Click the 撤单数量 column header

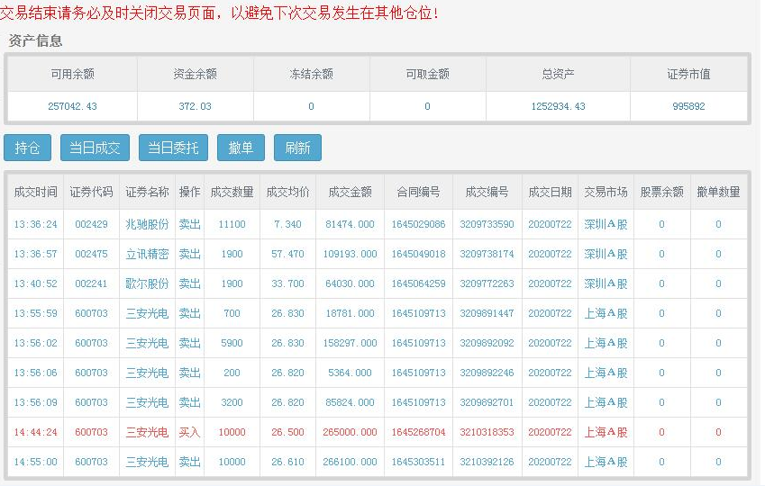718,192
